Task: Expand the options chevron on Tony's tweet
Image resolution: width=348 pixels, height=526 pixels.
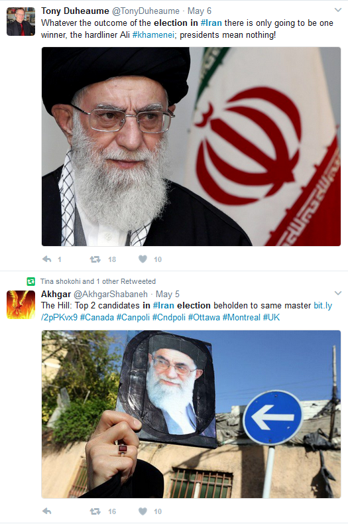Action: click(x=338, y=10)
